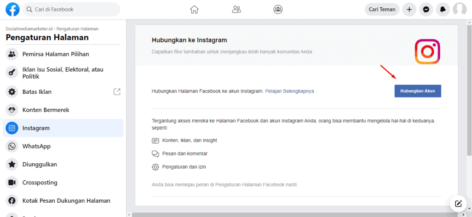Open Konten Bermerek settings
472x217 pixels.
click(x=63, y=110)
